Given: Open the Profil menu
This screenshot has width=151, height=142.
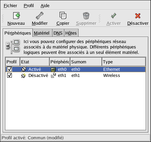Looking at the screenshot, I should [x=29, y=6].
